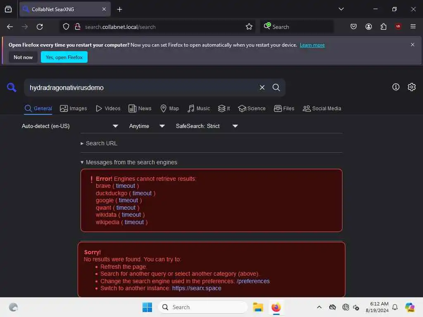Click the hydradragonativirusdemo search query field
423x317 pixels.
[142, 88]
